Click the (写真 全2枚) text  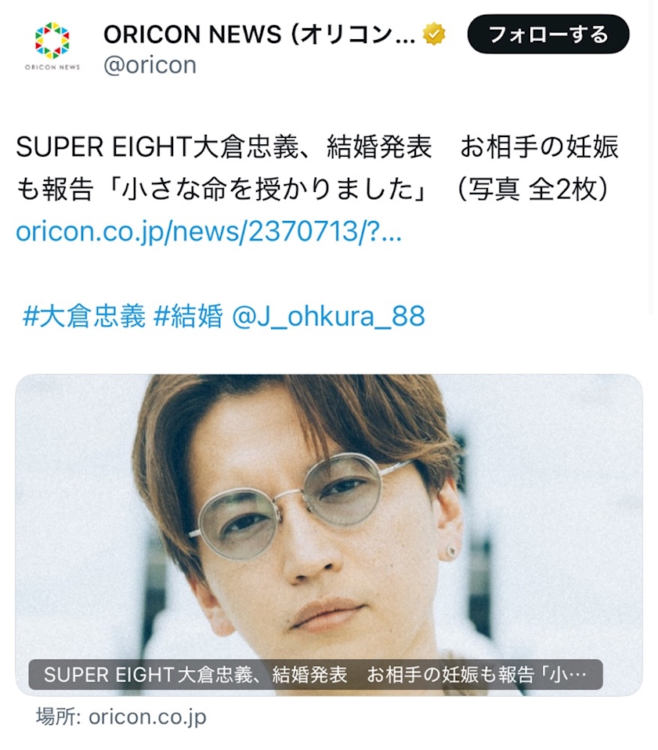click(x=533, y=190)
